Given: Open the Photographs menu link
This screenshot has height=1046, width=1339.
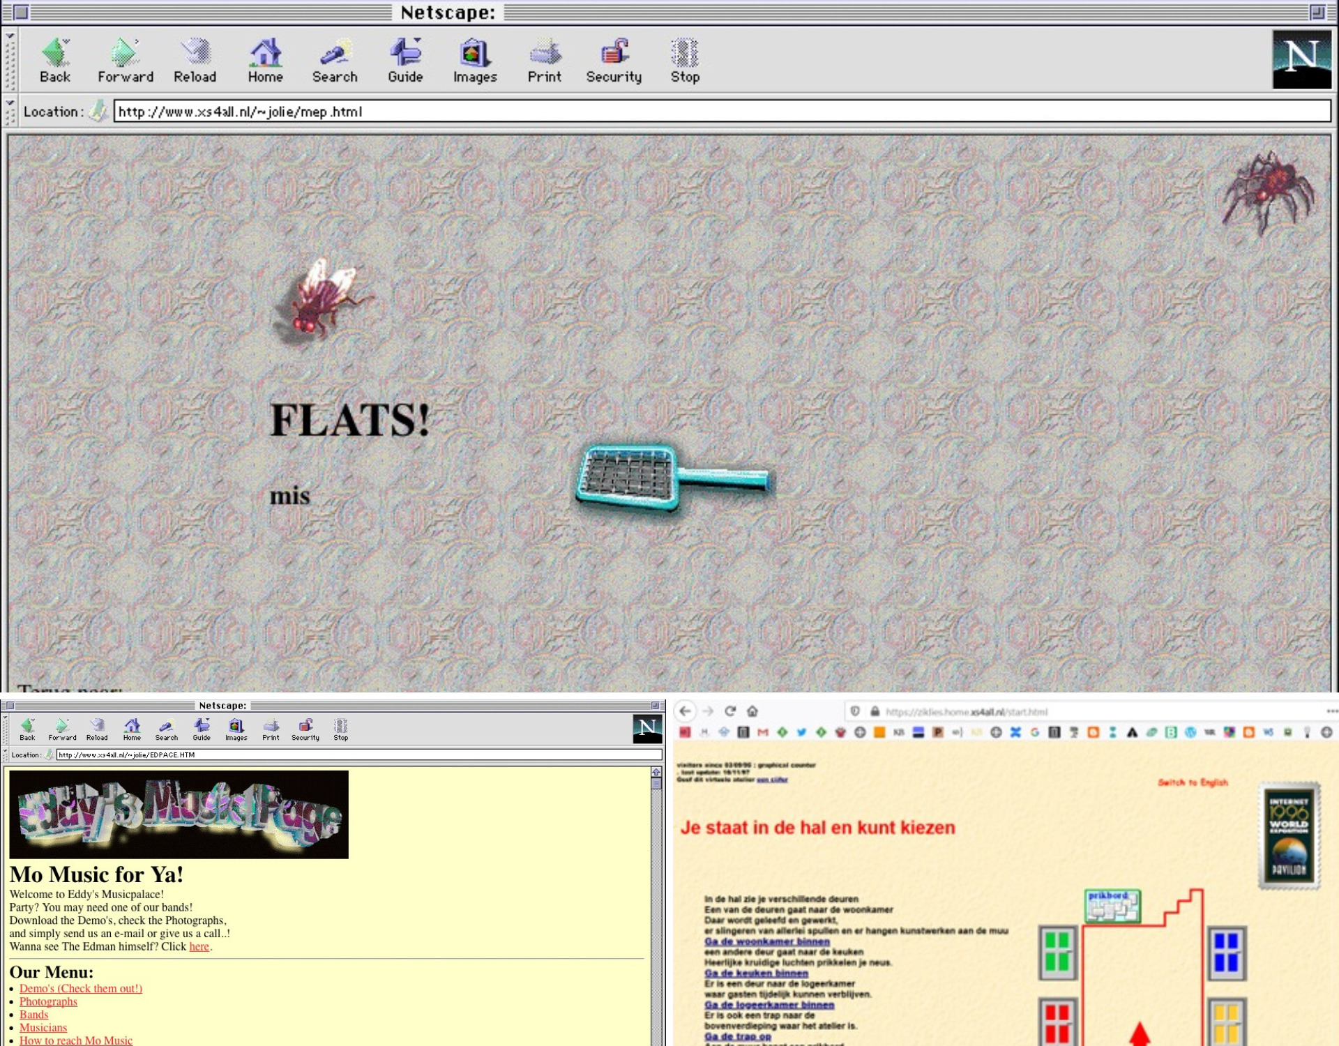Looking at the screenshot, I should pyautogui.click(x=48, y=1002).
